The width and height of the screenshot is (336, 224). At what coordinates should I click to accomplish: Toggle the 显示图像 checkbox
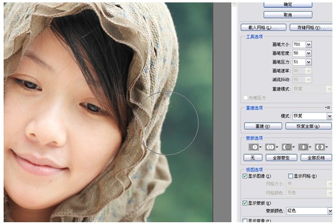(245, 176)
